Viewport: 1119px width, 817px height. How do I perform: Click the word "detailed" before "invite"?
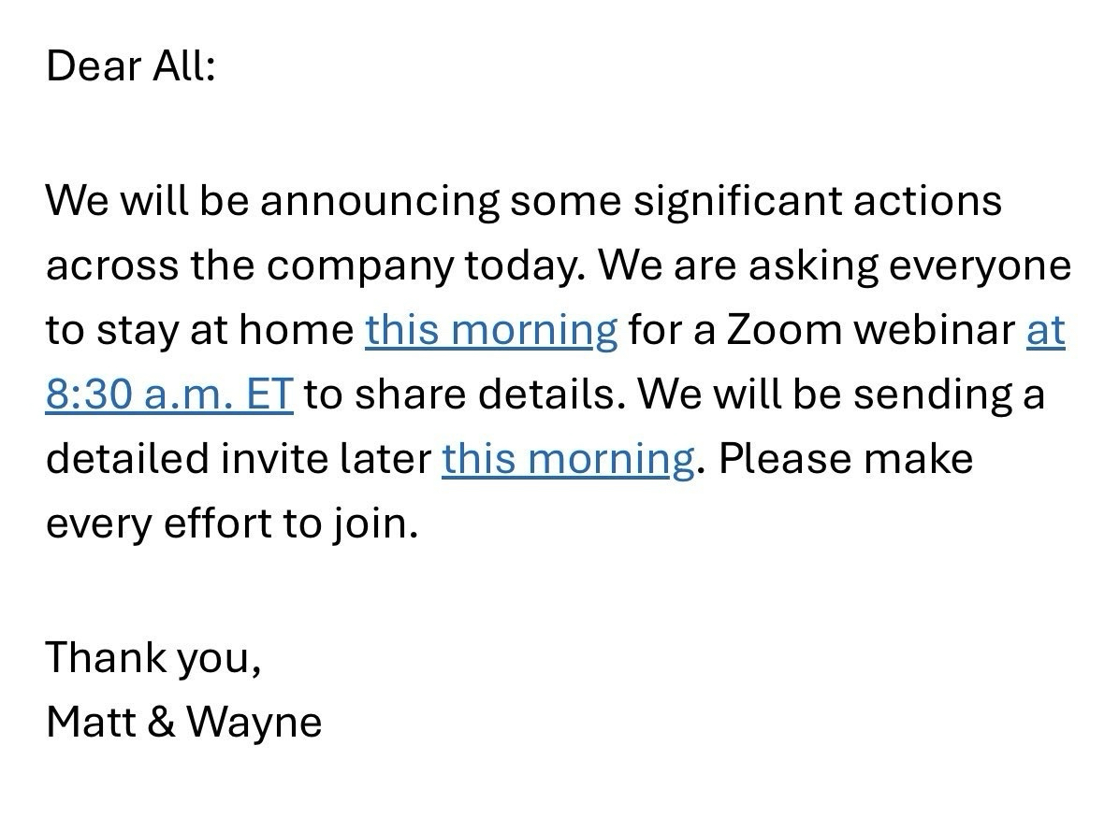point(125,459)
